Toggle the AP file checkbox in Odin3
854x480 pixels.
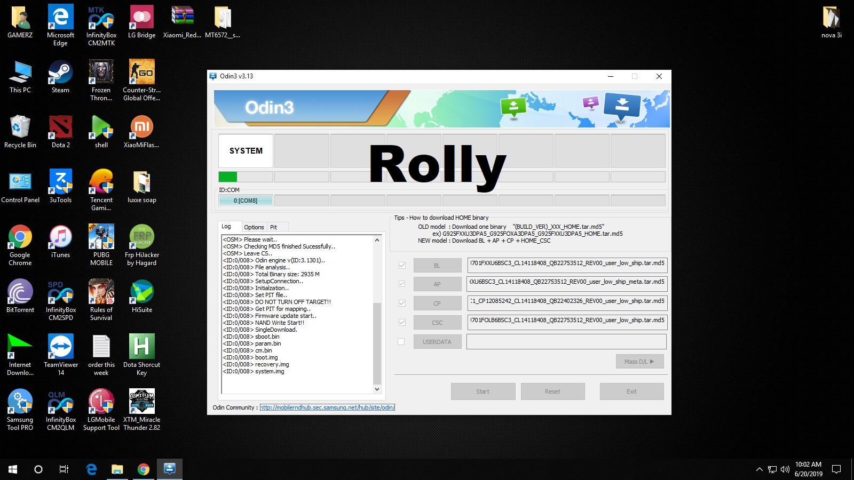(402, 284)
